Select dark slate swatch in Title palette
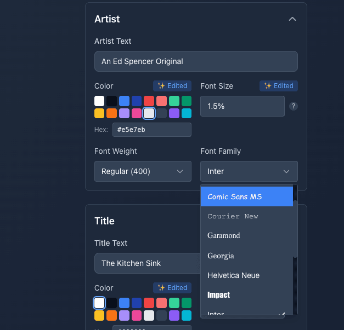The width and height of the screenshot is (344, 330). pyautogui.click(x=161, y=316)
